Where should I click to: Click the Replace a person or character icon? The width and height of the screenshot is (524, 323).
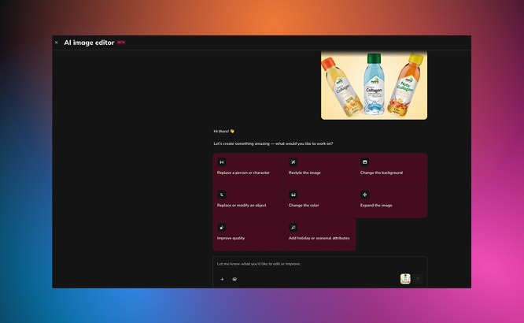click(x=222, y=162)
